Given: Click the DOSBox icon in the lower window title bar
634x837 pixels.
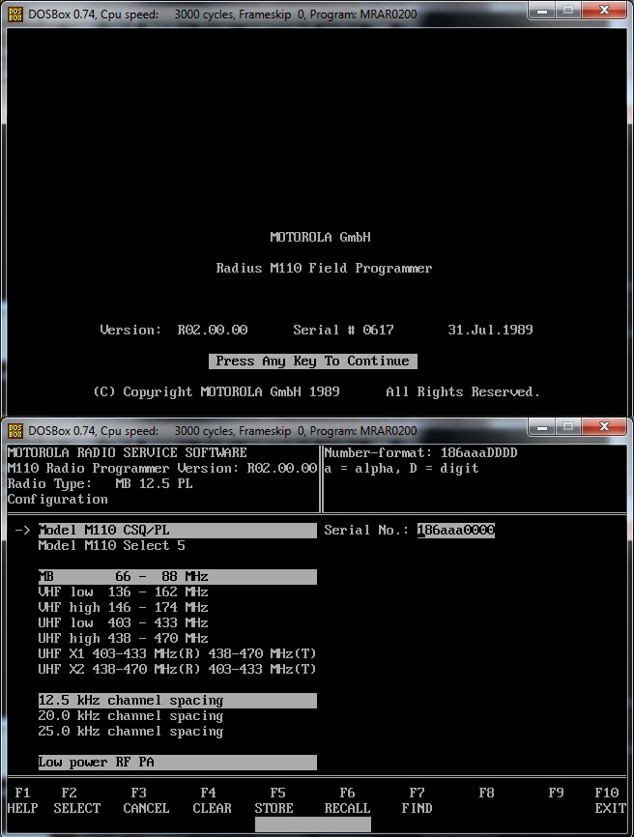Looking at the screenshot, I should (14, 431).
